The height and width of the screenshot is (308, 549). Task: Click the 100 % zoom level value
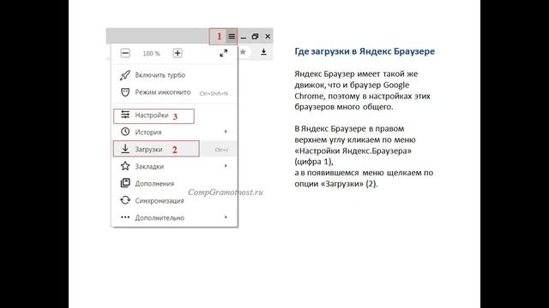pyautogui.click(x=151, y=53)
